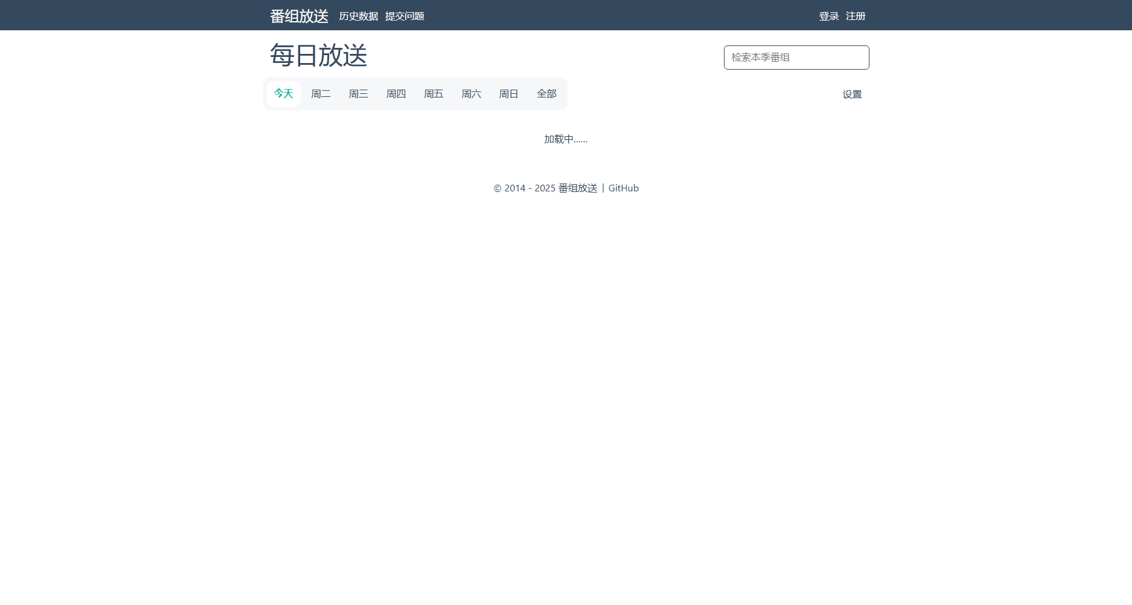Click the 每日放送 page heading
Screen dimensions: 1132x605
pyautogui.click(x=318, y=55)
